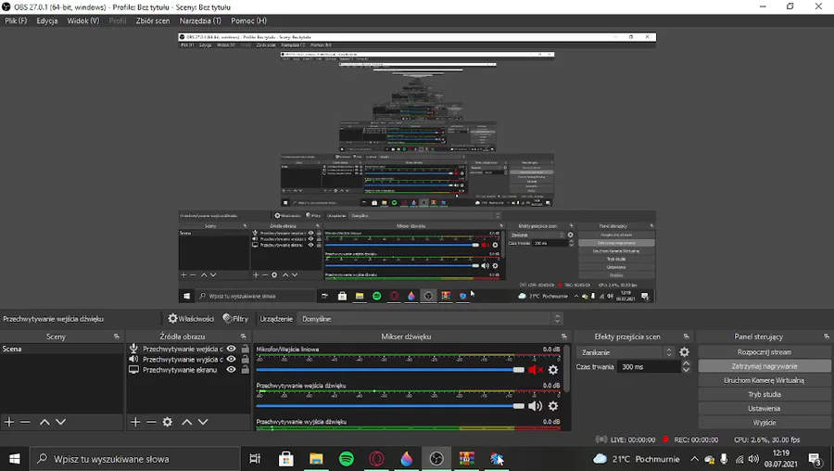Image resolution: width=834 pixels, height=471 pixels.
Task: Open Ustawienia button
Action: (764, 408)
